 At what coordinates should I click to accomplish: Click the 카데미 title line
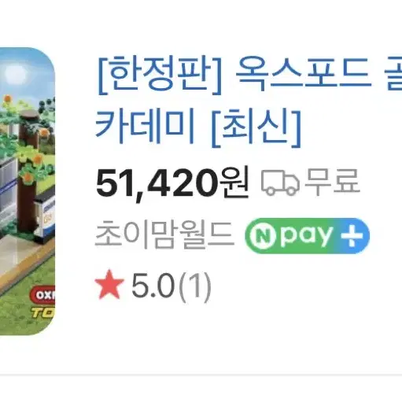click(x=145, y=127)
